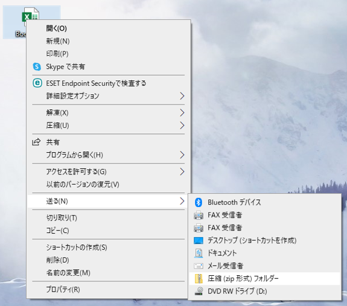Open 詳細設定オプション menu entry
This screenshot has width=347, height=306.
click(109, 96)
